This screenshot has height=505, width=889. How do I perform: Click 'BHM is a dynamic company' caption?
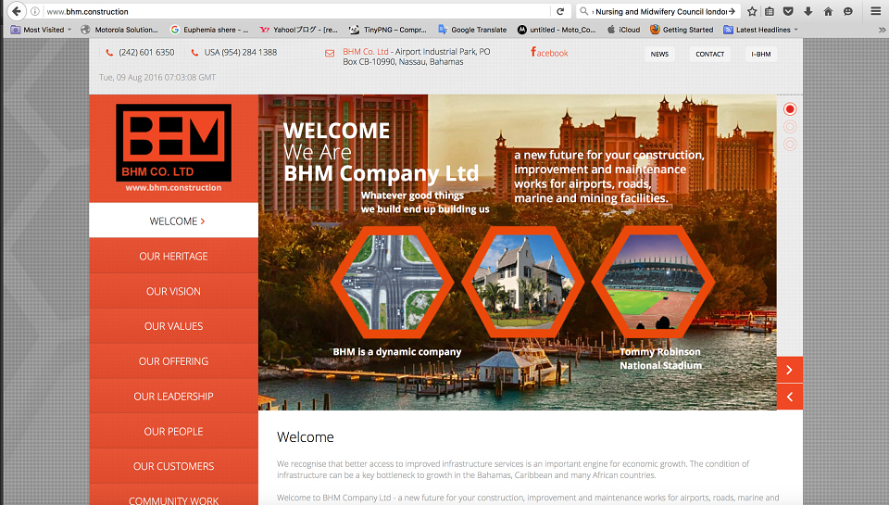coord(397,352)
